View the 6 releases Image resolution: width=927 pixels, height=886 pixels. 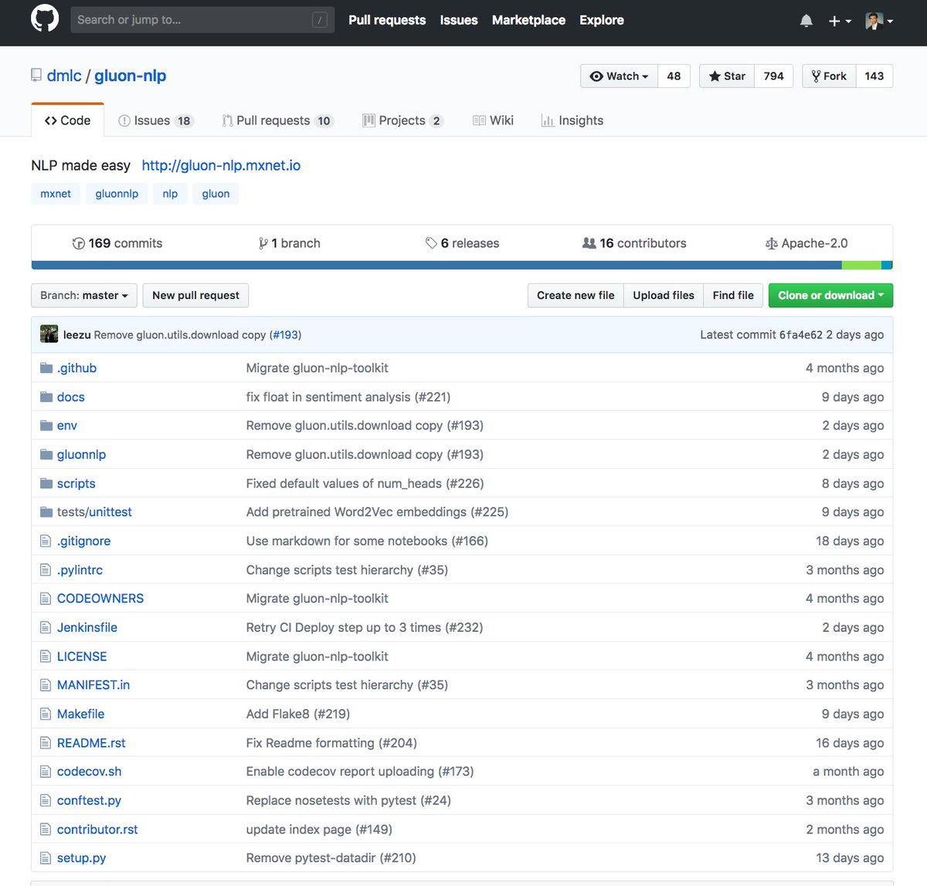point(462,243)
